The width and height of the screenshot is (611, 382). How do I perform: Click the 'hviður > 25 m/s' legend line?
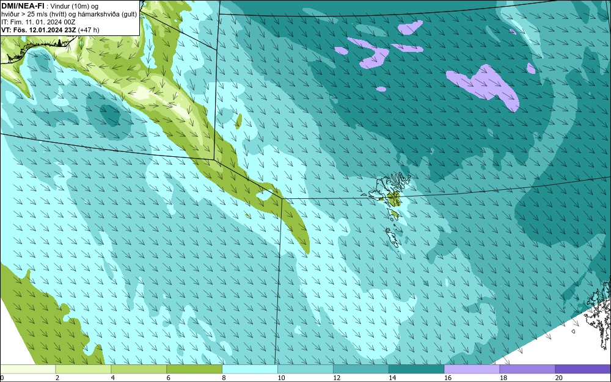[x=69, y=15]
